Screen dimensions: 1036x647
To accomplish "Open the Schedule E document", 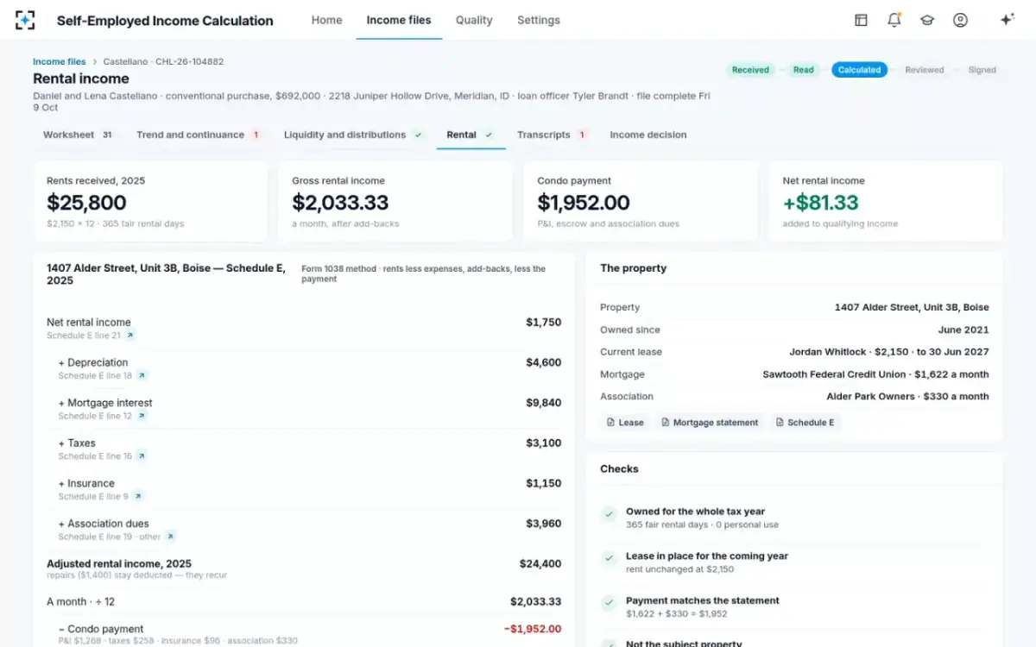I will tap(805, 423).
